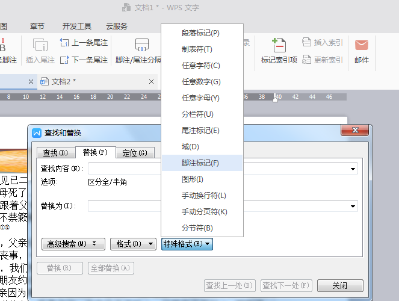
Task: Select 段落标记(P) from the menu
Action: (202, 33)
